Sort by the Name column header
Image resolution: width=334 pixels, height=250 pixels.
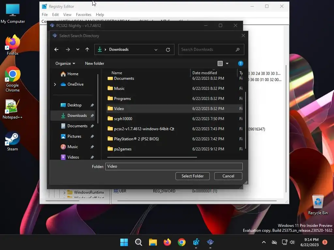click(x=117, y=73)
